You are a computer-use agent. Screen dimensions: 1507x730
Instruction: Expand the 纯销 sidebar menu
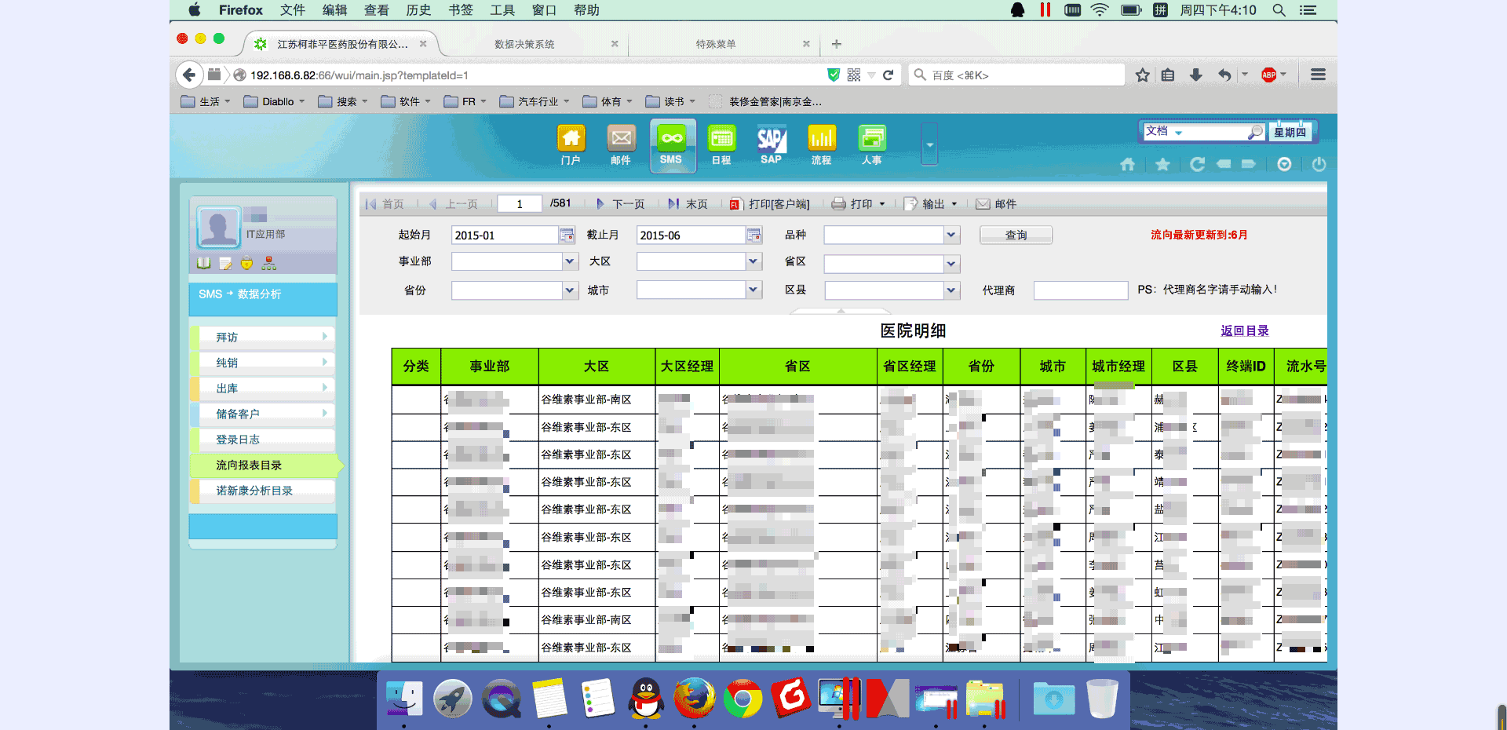pos(263,363)
